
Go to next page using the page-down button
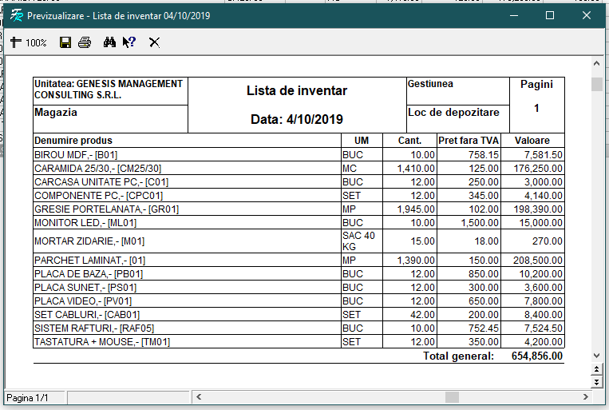pyautogui.click(x=596, y=382)
